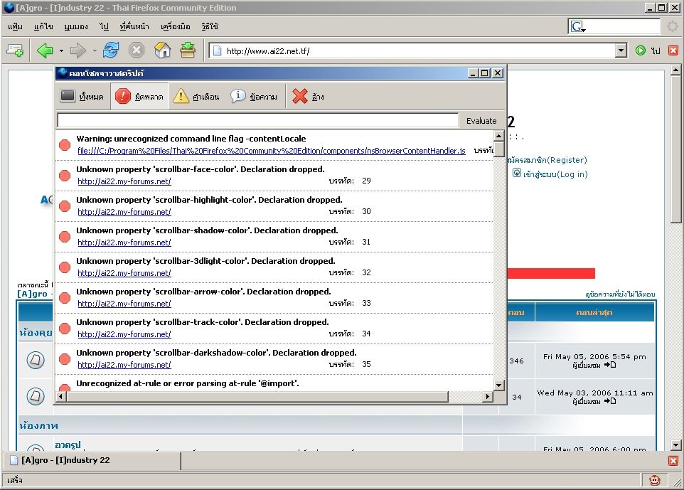Click ดูข้อความที่ยังไม่ได้ตอบ link
The height and width of the screenshot is (490, 684).
coord(620,294)
